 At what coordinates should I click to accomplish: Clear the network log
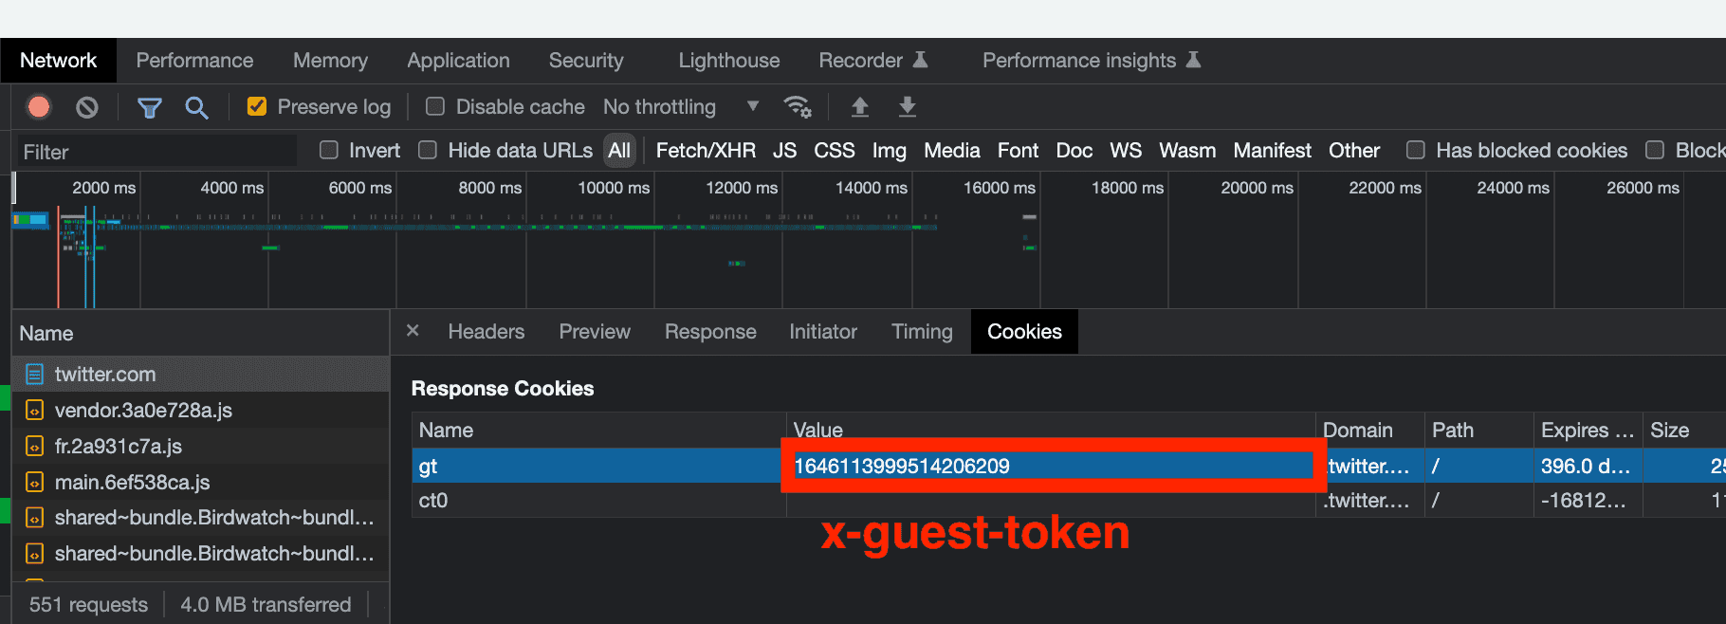pos(87,107)
